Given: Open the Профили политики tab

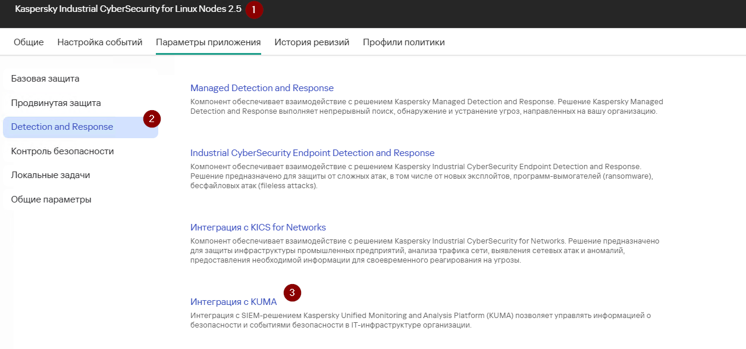Looking at the screenshot, I should (404, 42).
